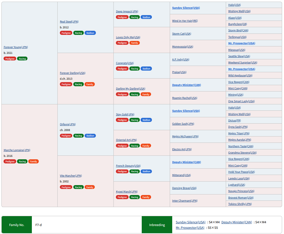Click Marche Lorraine's Family badge
The width and height of the screenshot is (284, 234).
[33, 161]
